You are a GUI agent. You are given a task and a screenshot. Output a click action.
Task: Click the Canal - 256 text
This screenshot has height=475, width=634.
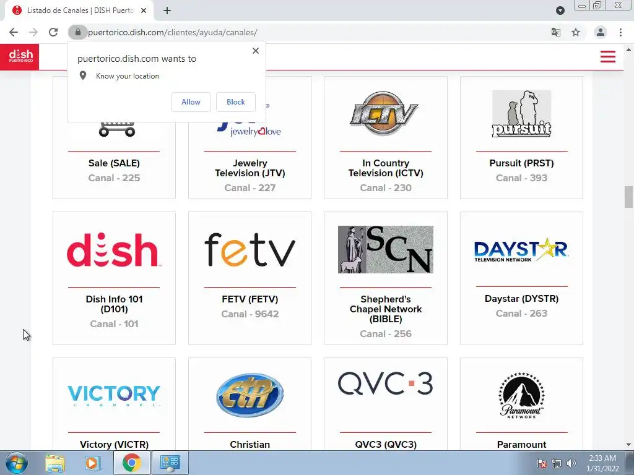386,334
